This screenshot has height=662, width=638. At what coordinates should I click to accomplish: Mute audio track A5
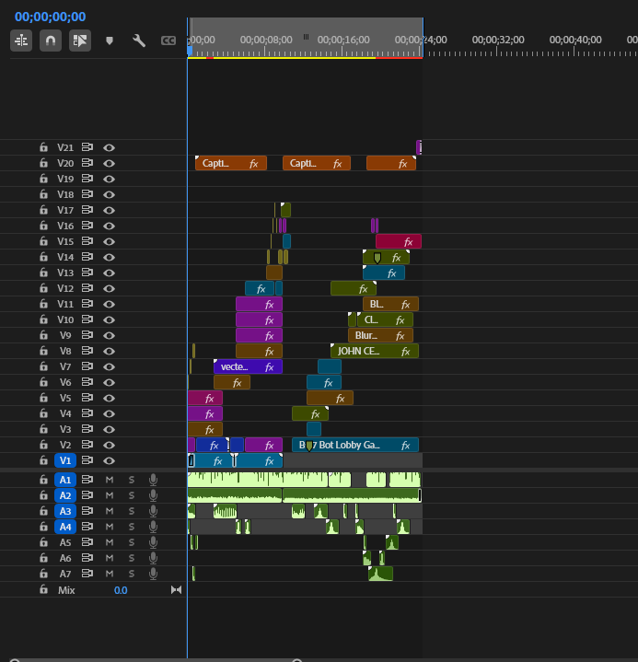110,542
